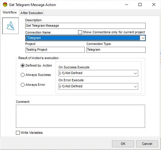This screenshot has width=161, height=150.
Task: Click the Cancel button
Action: (147, 144)
